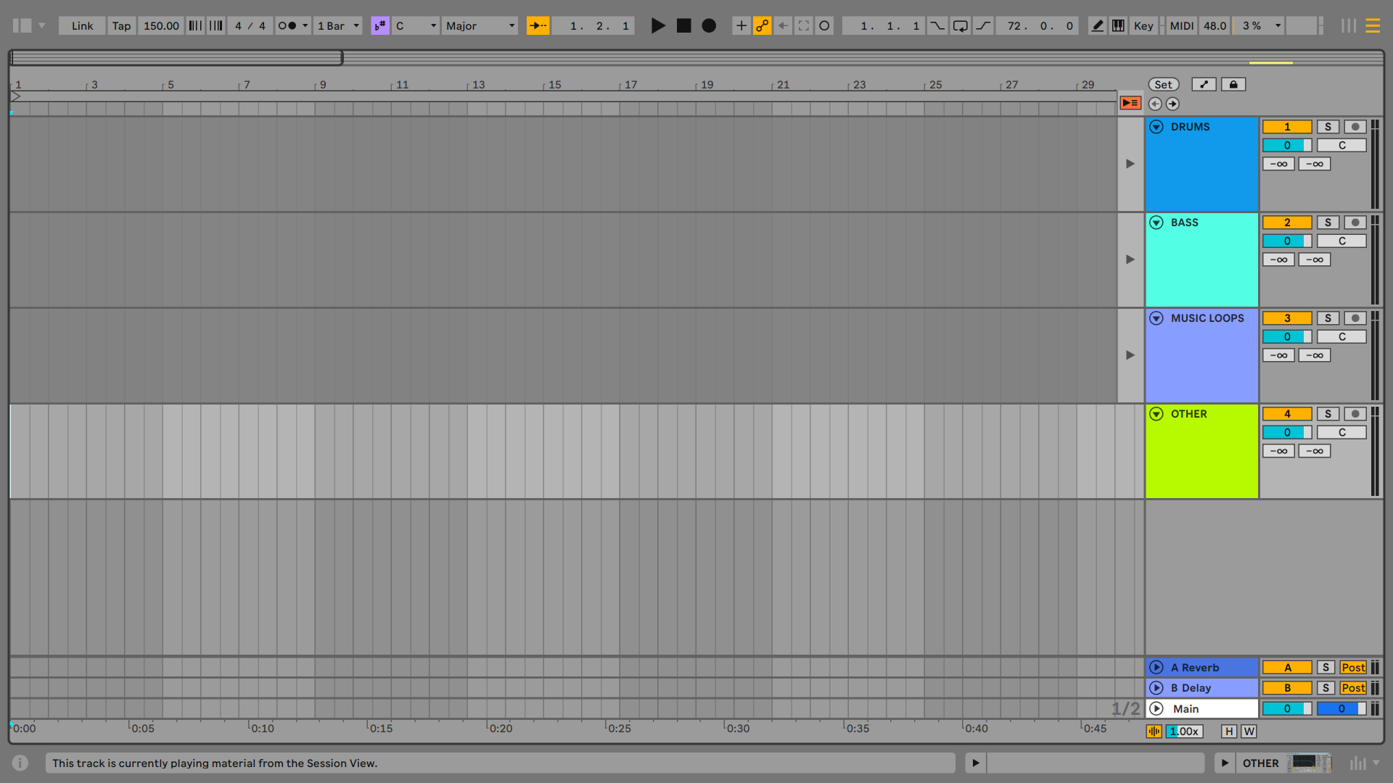Solo the BASS track
This screenshot has width=1393, height=783.
coord(1328,223)
